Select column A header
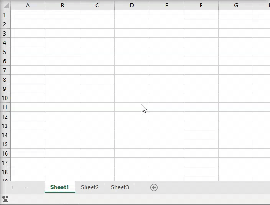The width and height of the screenshot is (270, 205). tap(28, 6)
